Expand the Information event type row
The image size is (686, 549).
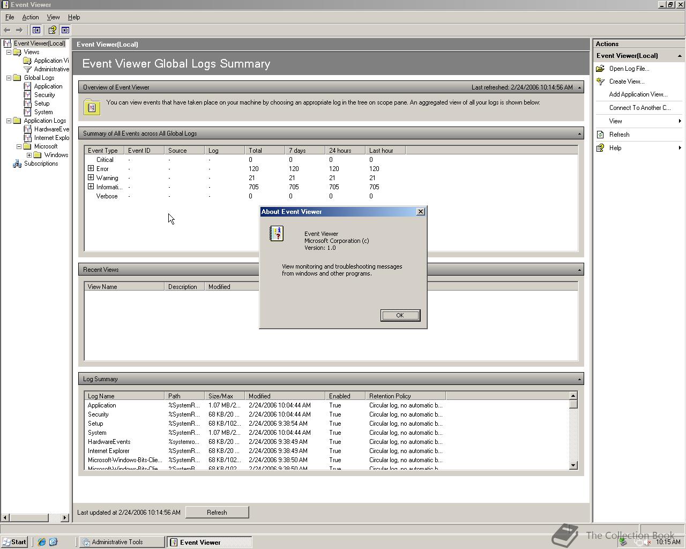(x=91, y=187)
